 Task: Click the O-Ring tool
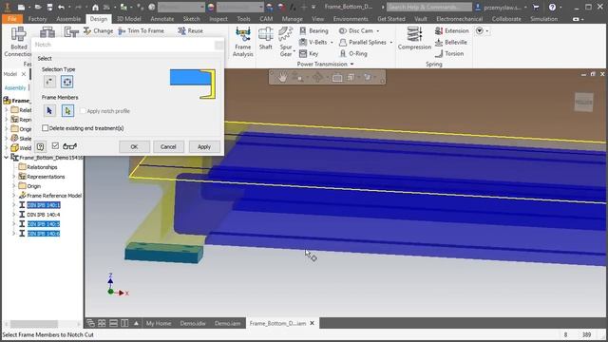[352, 53]
